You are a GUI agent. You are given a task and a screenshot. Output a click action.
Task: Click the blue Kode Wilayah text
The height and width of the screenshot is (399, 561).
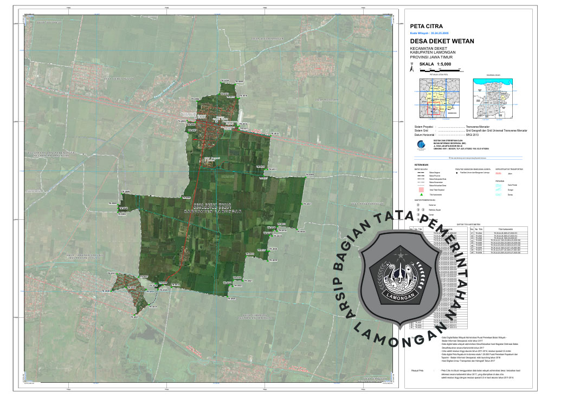[430, 32]
